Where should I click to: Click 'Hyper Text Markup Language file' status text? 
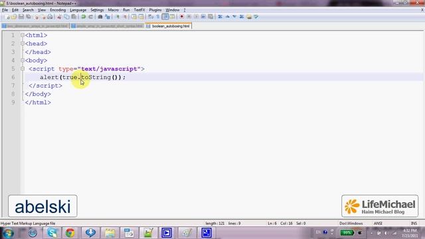coord(28,224)
